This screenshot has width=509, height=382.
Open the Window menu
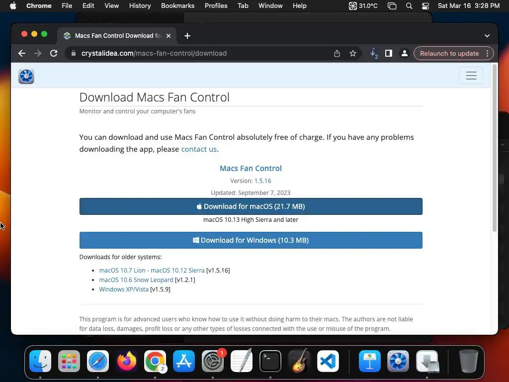[270, 5]
